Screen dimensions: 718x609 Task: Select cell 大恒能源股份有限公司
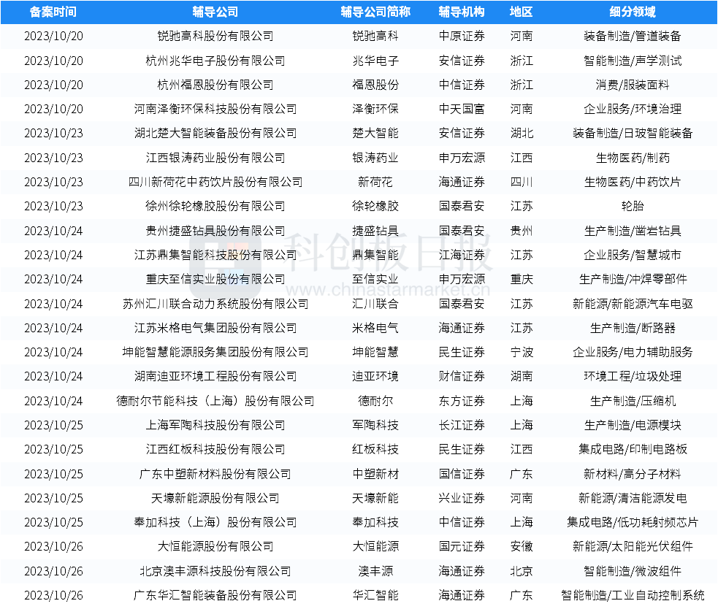tap(215, 547)
